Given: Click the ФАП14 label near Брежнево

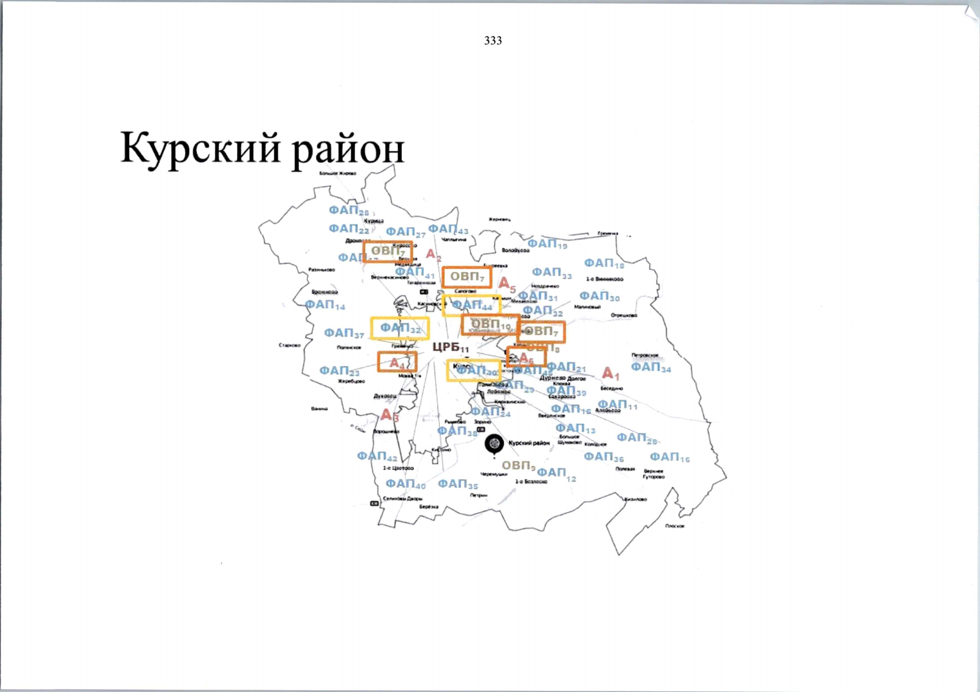Looking at the screenshot, I should (324, 304).
